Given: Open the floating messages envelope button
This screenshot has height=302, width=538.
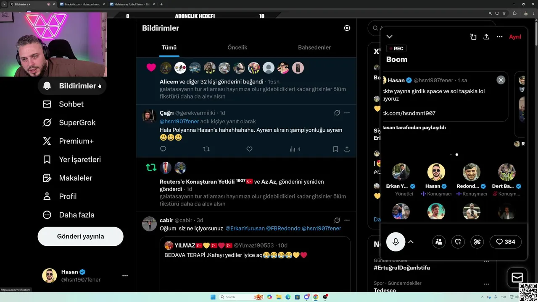Looking at the screenshot, I should coord(517,277).
